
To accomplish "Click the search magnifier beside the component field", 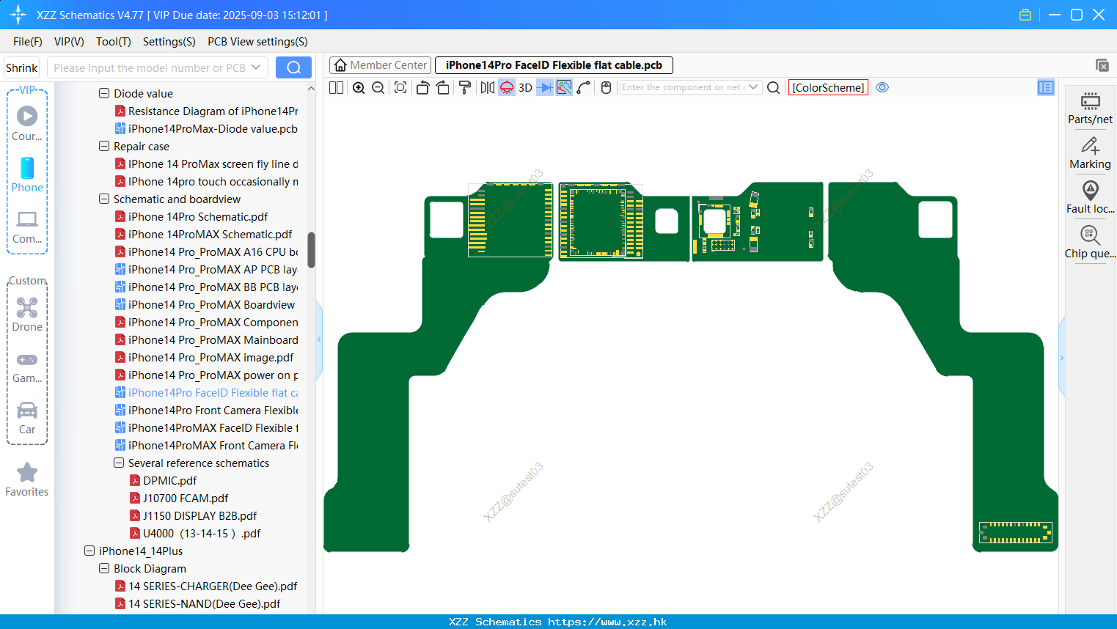I will point(773,87).
